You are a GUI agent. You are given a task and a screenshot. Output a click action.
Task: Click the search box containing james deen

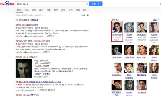pos(52,4)
